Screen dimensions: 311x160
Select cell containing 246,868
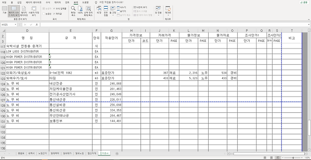point(112,83)
